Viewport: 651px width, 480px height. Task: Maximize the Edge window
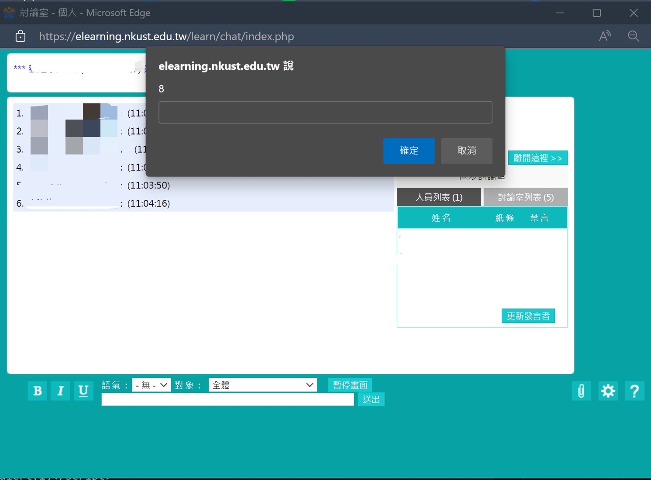tap(597, 13)
